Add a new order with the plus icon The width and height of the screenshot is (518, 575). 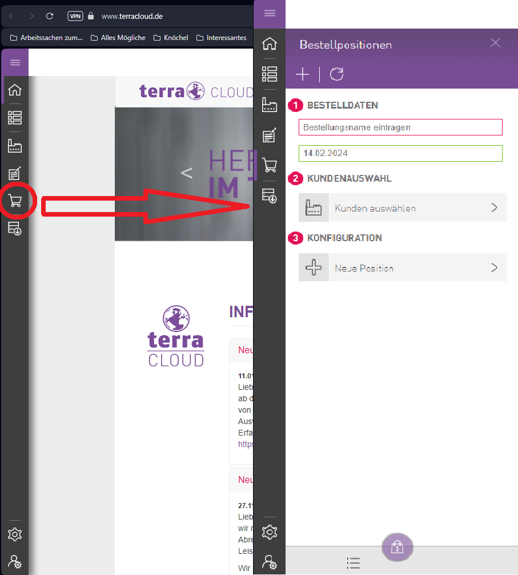pos(302,74)
